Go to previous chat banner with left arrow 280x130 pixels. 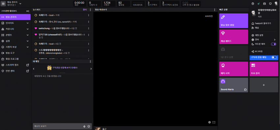(34, 69)
